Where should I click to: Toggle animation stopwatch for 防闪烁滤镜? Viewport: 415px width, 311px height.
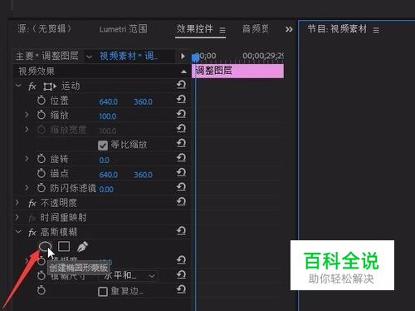click(41, 188)
